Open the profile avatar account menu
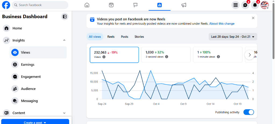The image size is (275, 124). (265, 5)
